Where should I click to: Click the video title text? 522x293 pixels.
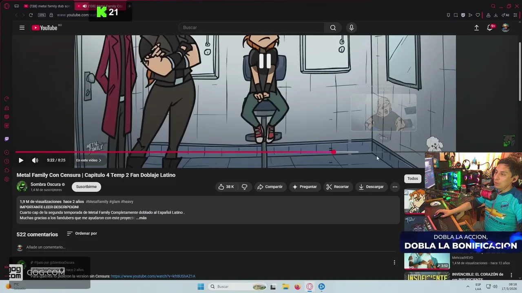tap(96, 175)
